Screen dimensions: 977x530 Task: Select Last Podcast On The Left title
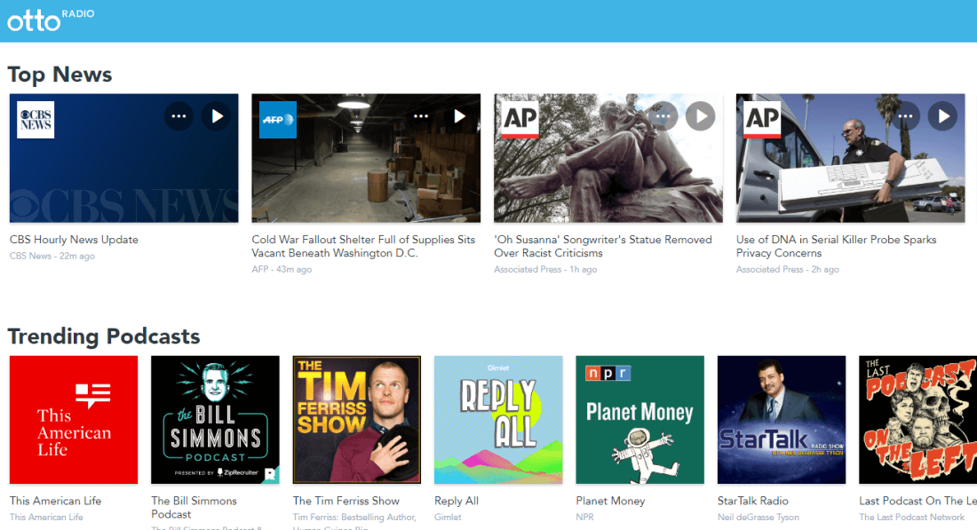[917, 501]
